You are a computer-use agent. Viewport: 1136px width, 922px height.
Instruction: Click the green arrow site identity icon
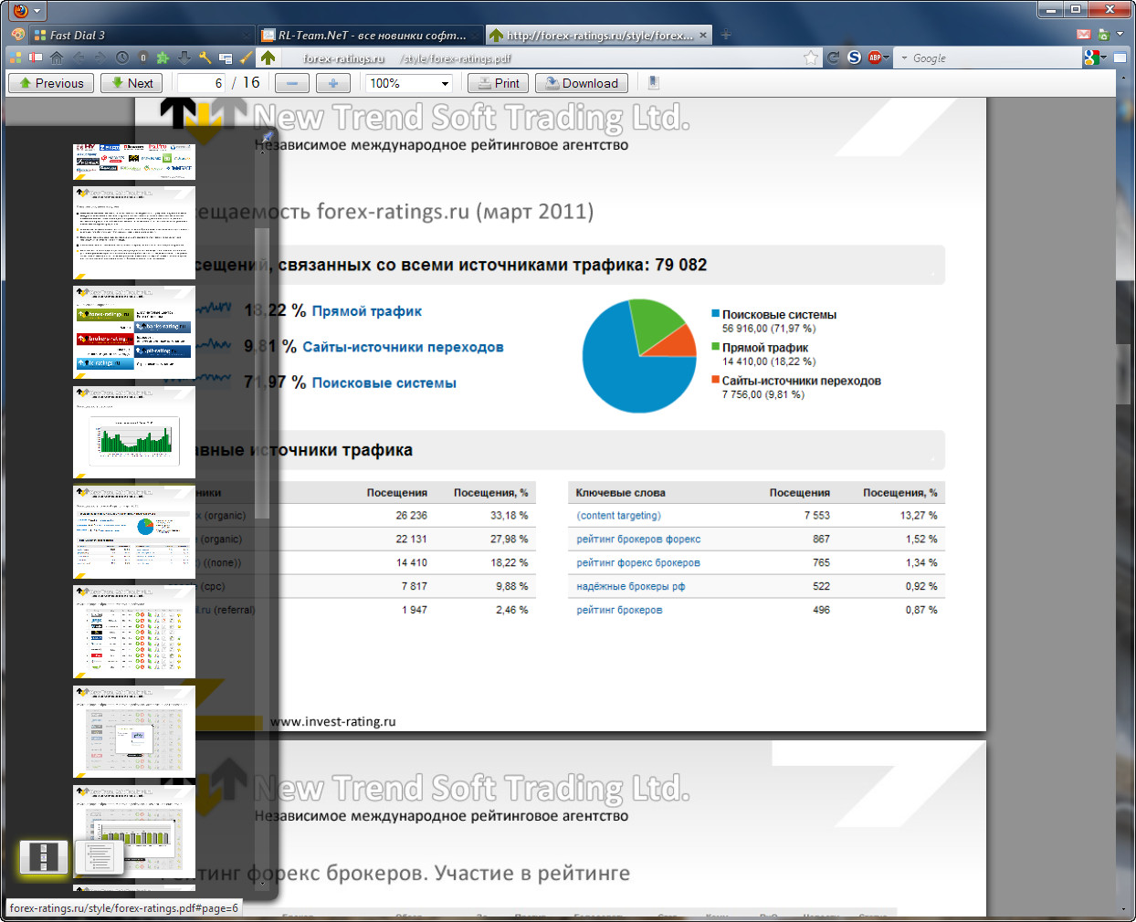(268, 58)
